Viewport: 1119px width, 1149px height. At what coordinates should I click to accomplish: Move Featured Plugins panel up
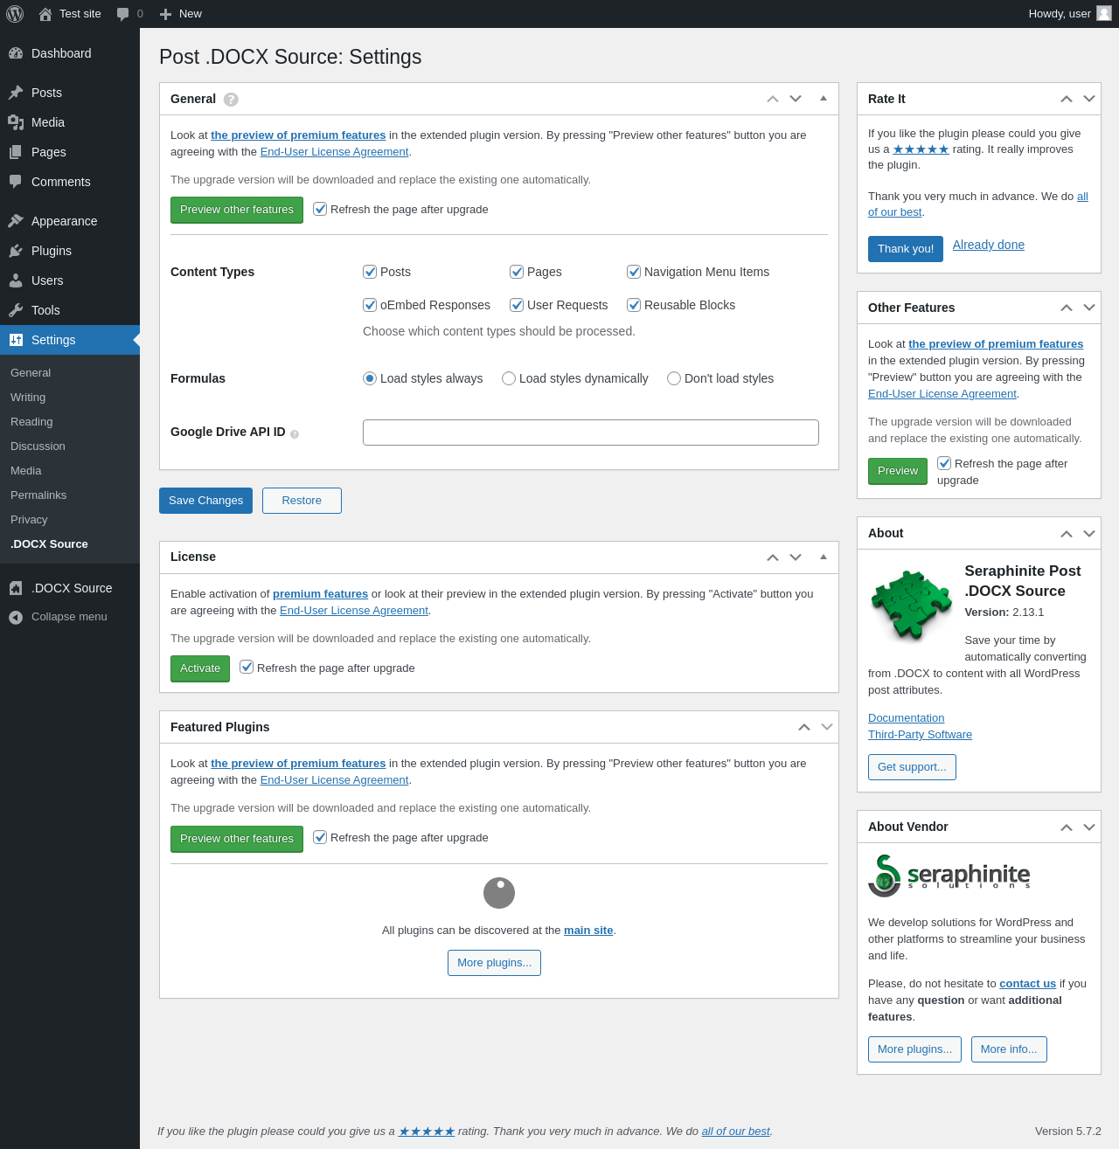tap(804, 727)
